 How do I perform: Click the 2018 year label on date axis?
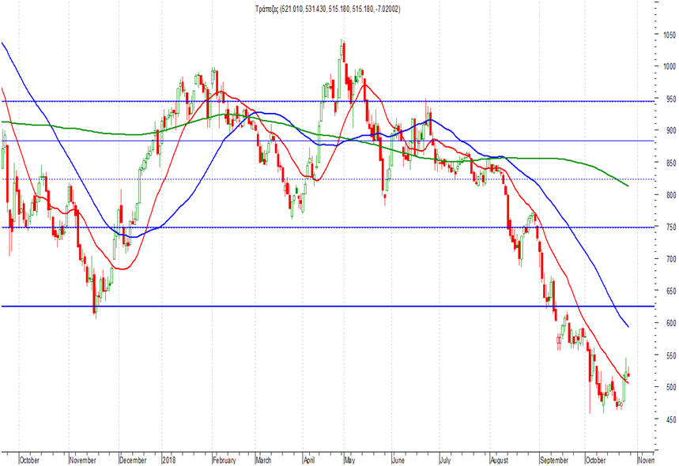pyautogui.click(x=168, y=460)
